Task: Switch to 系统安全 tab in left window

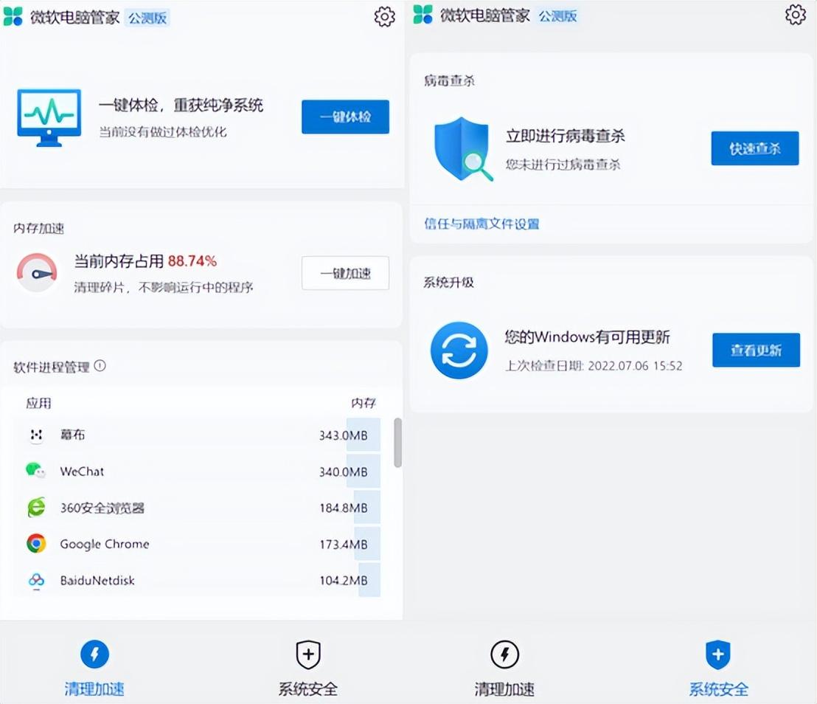Action: [x=307, y=668]
